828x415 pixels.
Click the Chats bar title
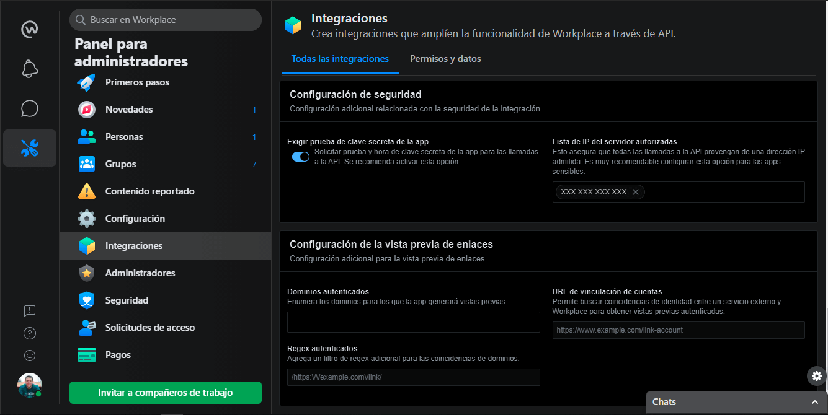coord(664,402)
